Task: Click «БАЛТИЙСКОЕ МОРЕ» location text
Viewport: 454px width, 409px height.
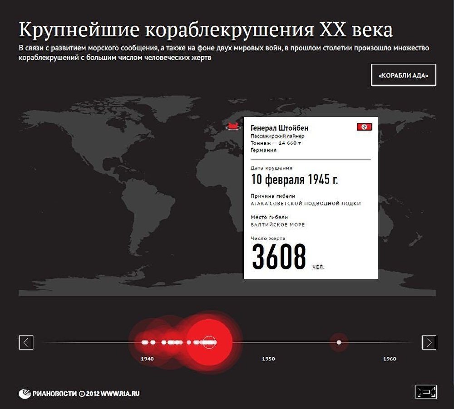Action: 278,224
